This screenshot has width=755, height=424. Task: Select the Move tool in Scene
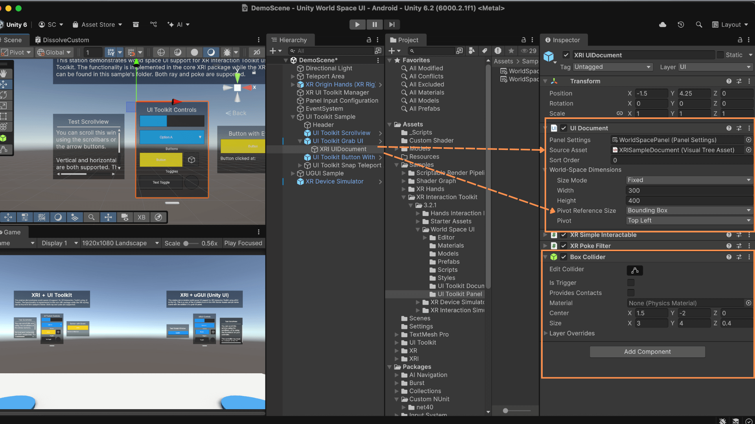pyautogui.click(x=4, y=84)
